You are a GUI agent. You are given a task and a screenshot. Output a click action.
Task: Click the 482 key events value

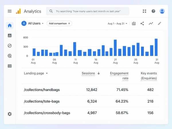pos(150,90)
